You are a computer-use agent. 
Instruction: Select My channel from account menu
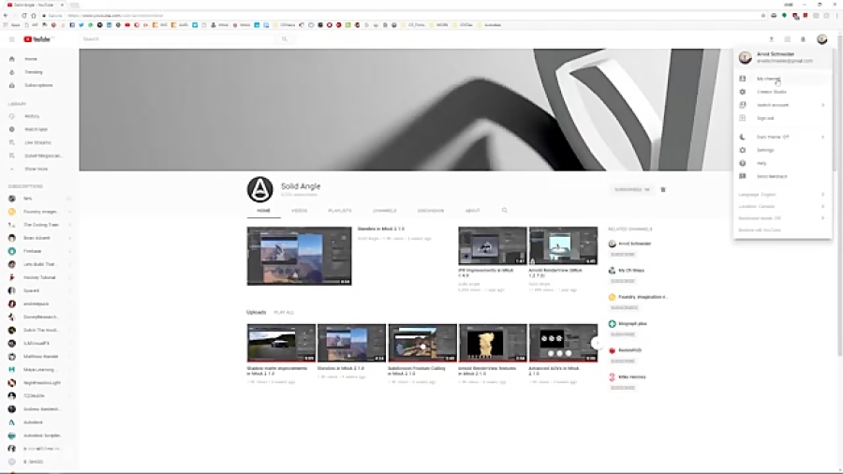[768, 79]
